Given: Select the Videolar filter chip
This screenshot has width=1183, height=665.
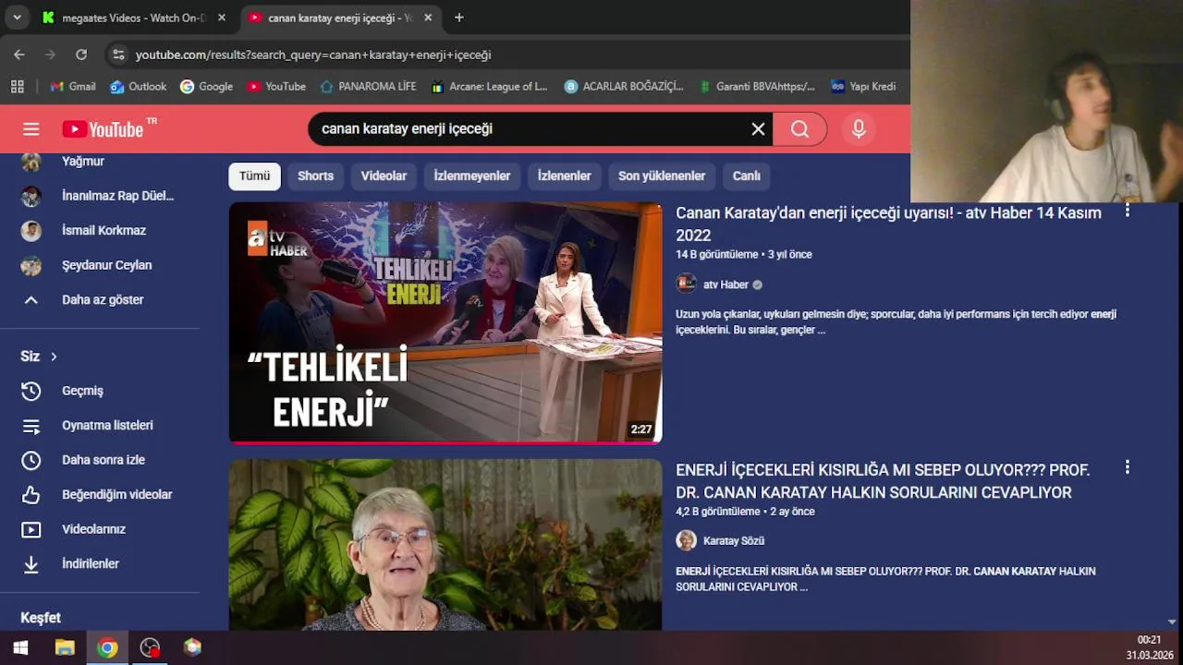Looking at the screenshot, I should click(384, 175).
